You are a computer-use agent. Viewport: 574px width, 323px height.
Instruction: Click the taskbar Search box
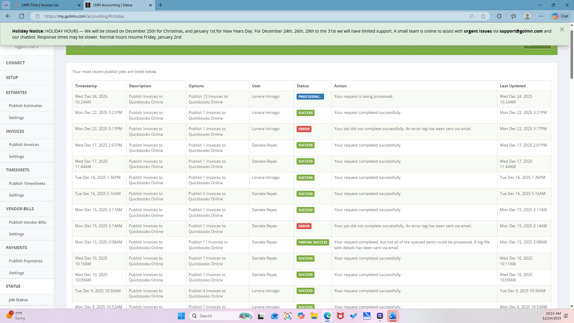[x=222, y=316]
